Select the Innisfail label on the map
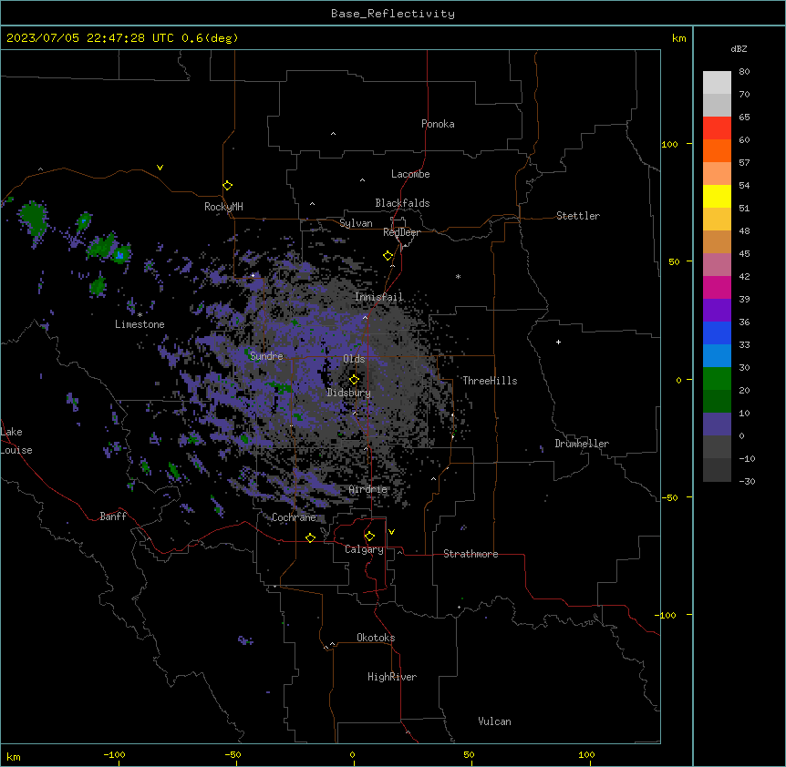Screen dimensions: 786x767 pyautogui.click(x=378, y=297)
